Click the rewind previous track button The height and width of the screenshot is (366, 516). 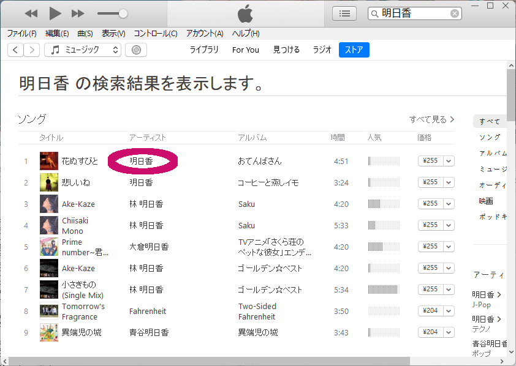31,13
